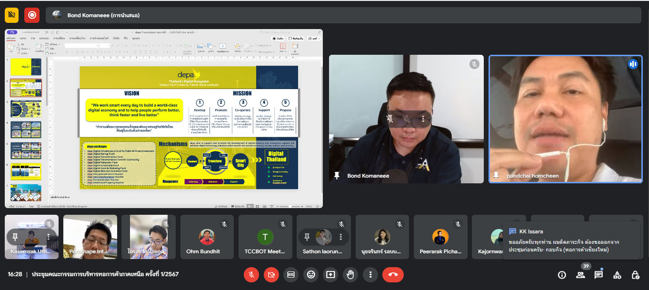Open more options menu in the bottom bar
The image size is (649, 290).
click(370, 275)
